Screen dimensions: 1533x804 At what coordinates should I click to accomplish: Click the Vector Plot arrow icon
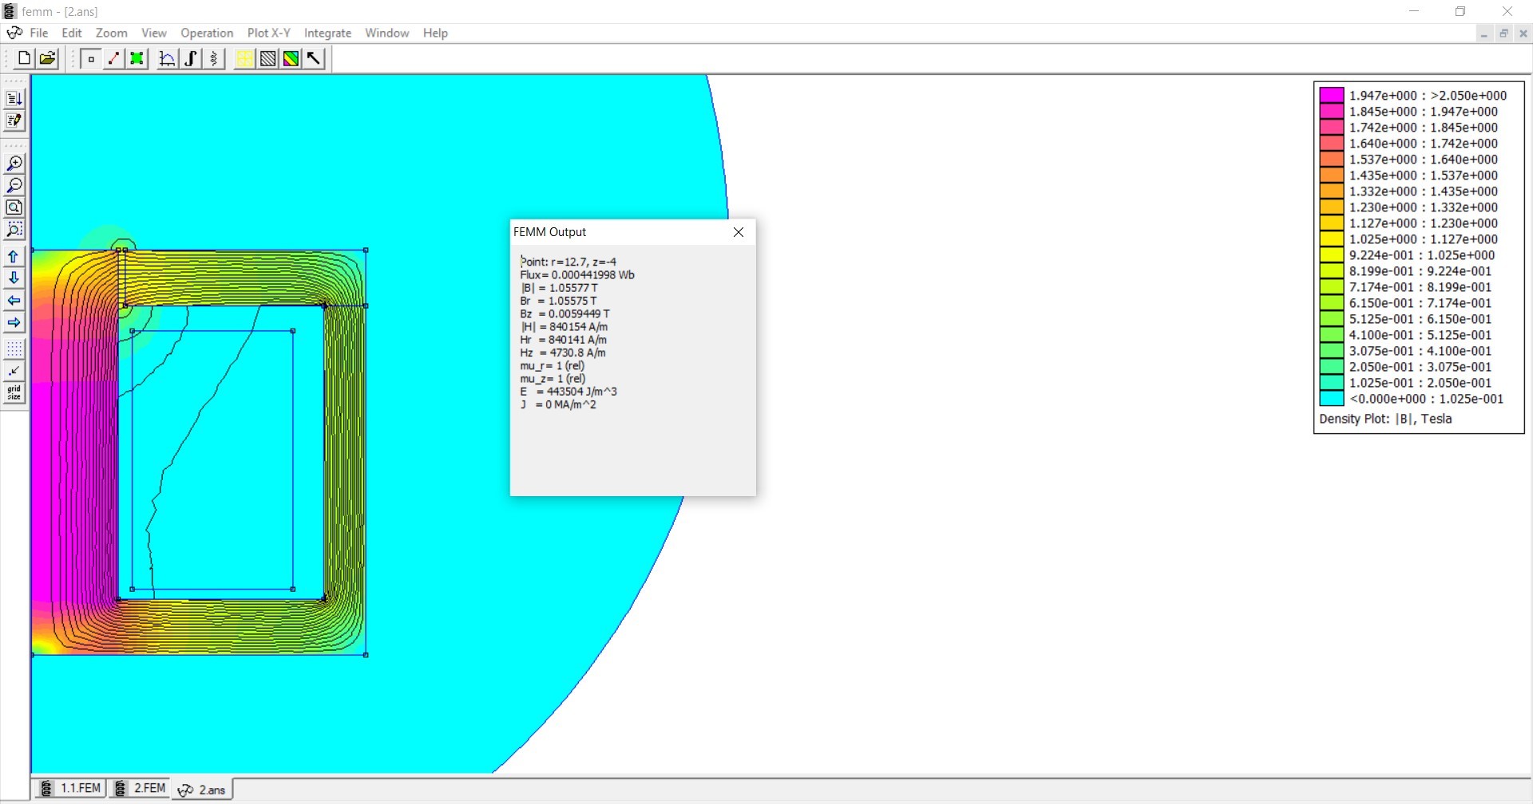pos(315,58)
